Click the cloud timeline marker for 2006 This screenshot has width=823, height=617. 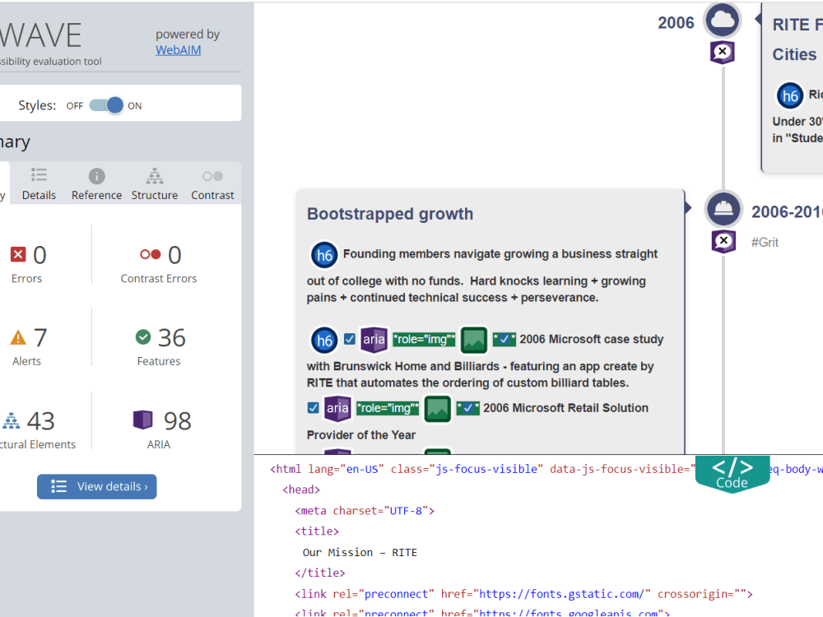(723, 21)
